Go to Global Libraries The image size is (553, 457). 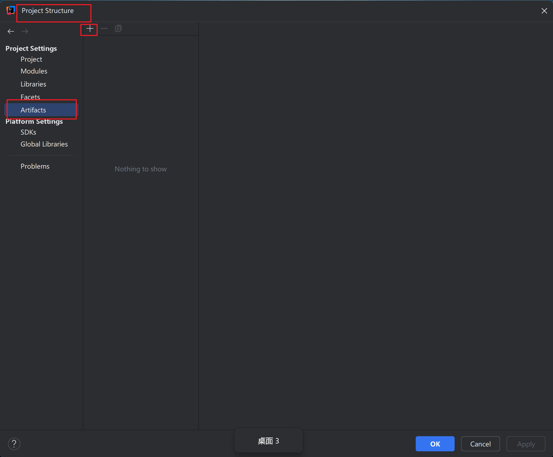(x=44, y=144)
